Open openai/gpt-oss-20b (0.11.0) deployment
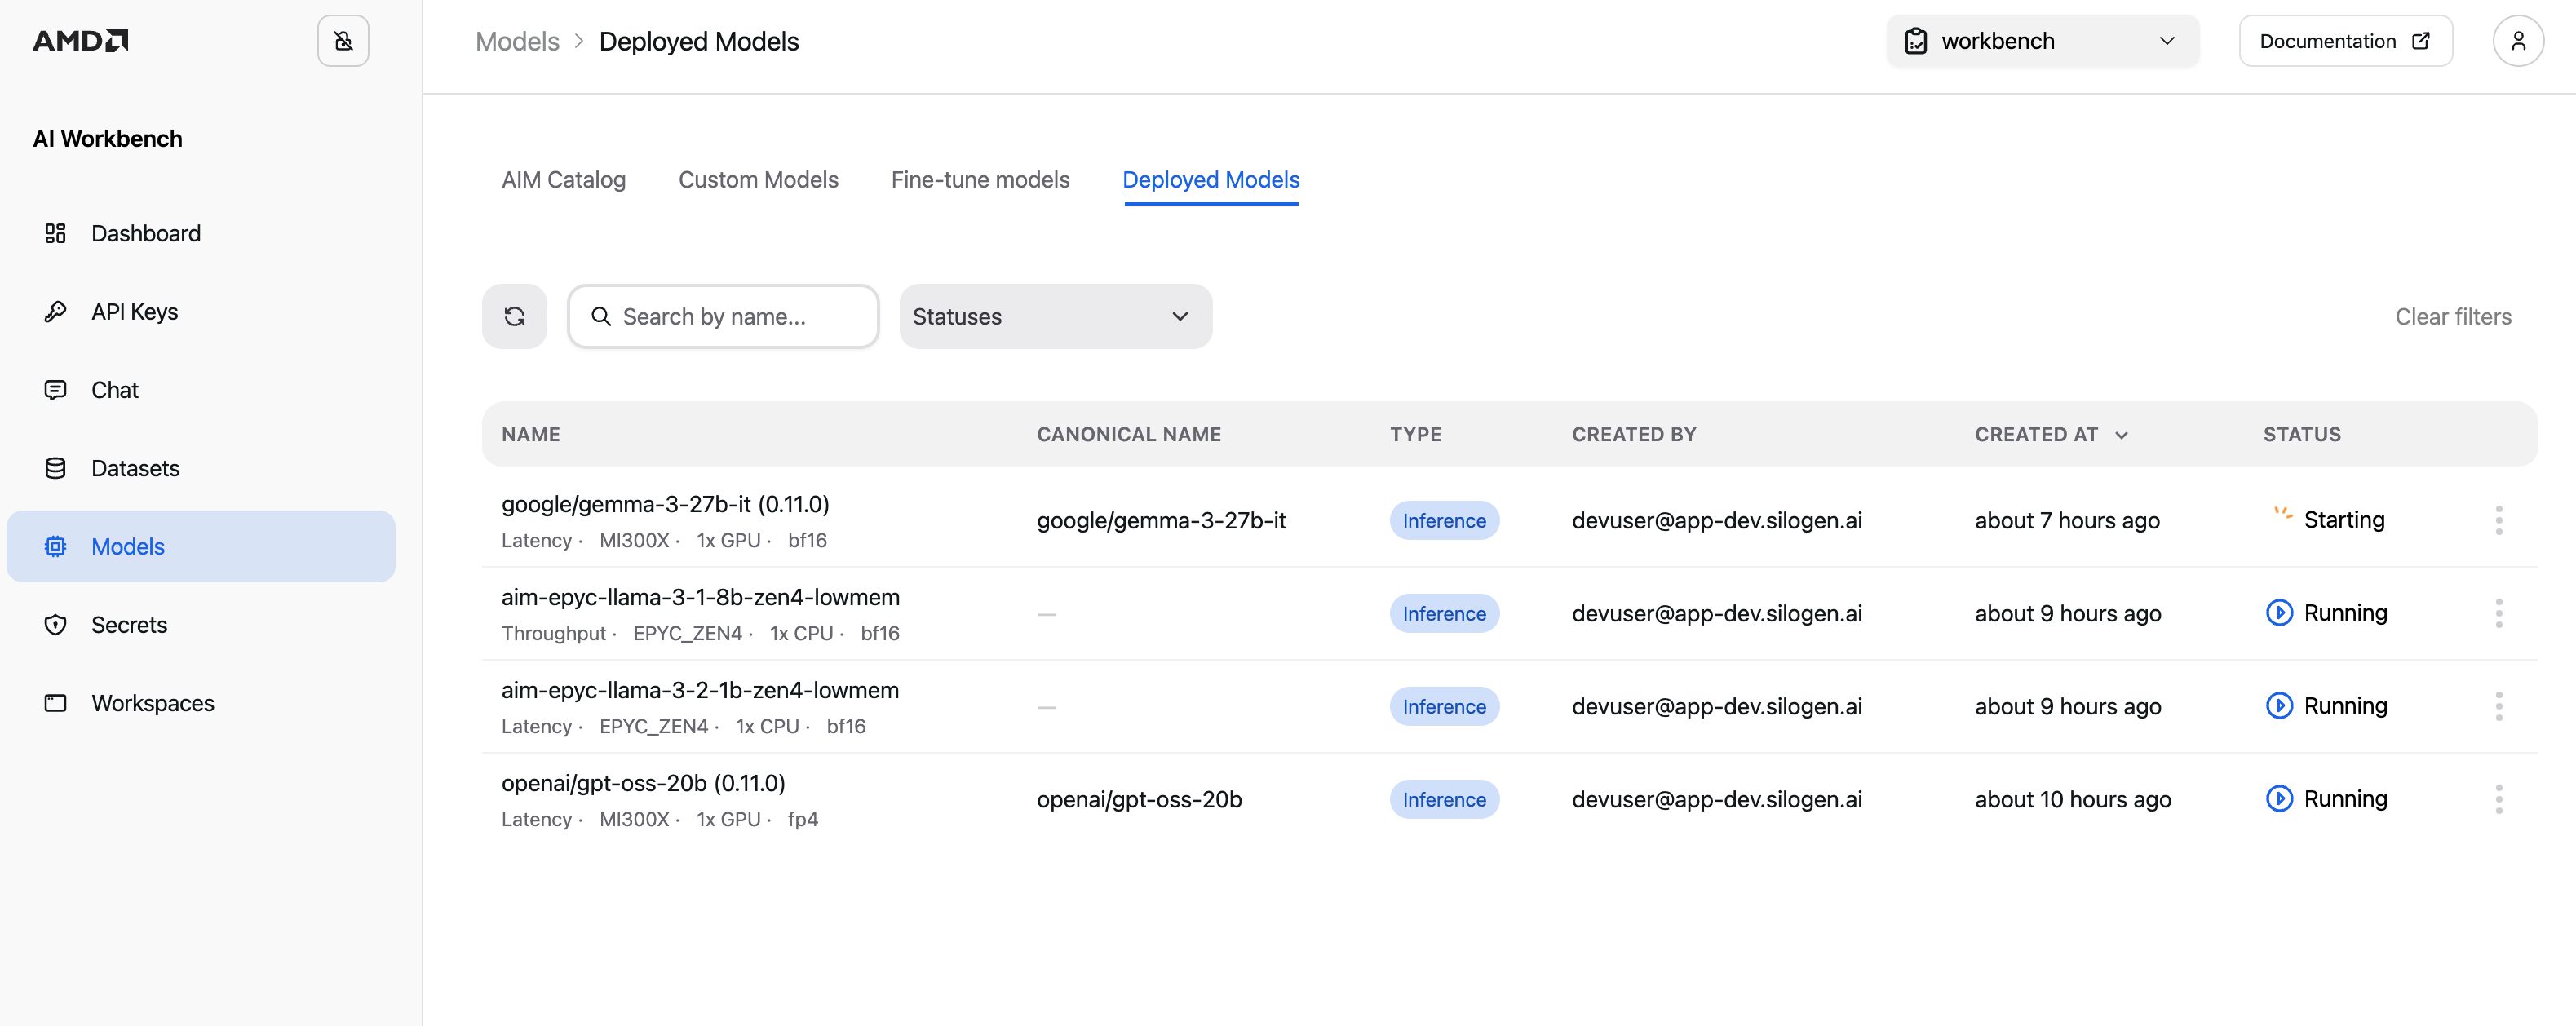This screenshot has width=2576, height=1026. click(x=643, y=783)
